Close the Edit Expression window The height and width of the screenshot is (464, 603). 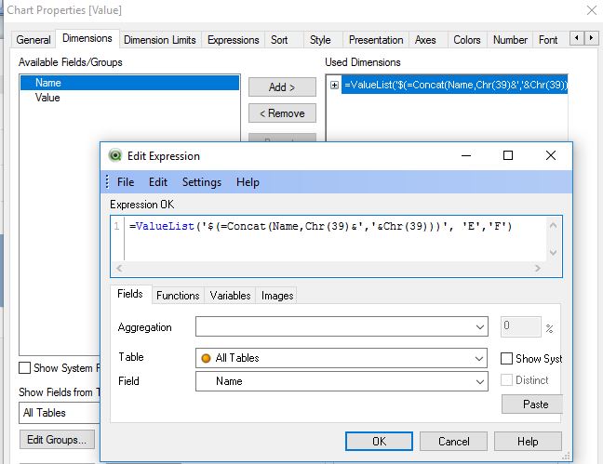click(551, 155)
